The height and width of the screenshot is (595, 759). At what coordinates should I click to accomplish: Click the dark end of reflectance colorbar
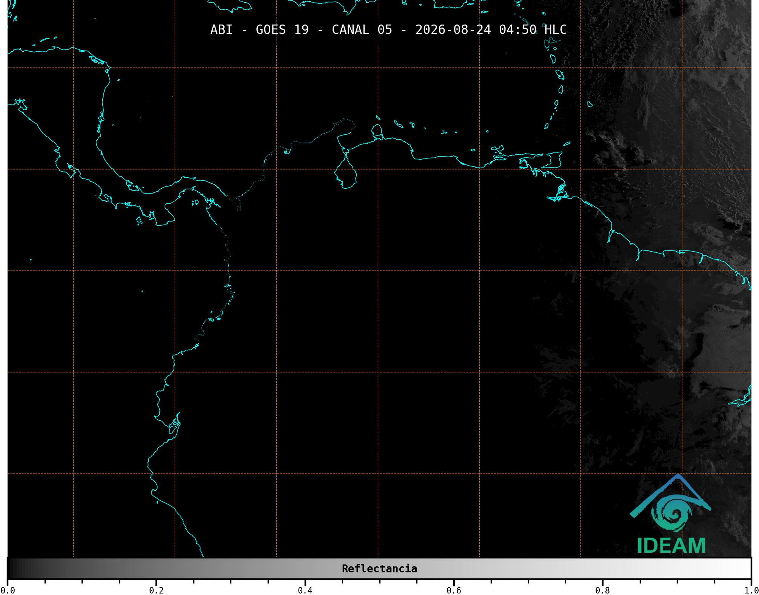pos(11,569)
